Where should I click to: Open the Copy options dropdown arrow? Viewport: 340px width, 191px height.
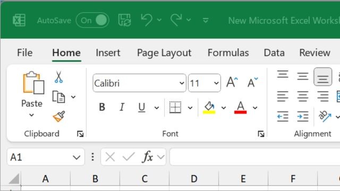tap(73, 97)
